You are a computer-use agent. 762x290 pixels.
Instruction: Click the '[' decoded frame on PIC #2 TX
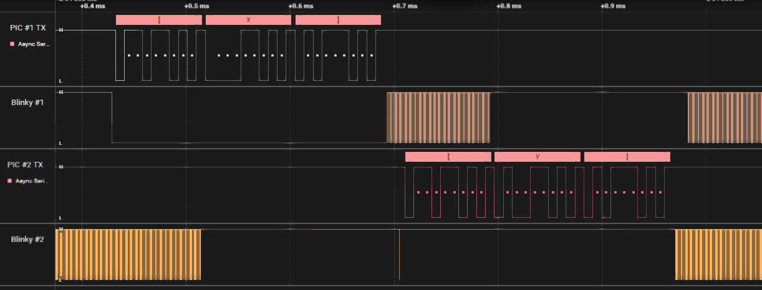448,157
